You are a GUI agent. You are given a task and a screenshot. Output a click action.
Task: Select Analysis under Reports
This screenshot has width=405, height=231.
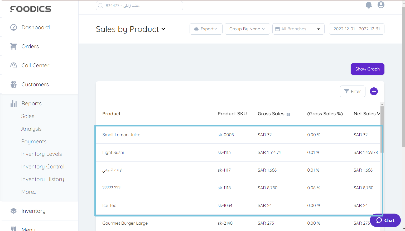click(x=31, y=129)
